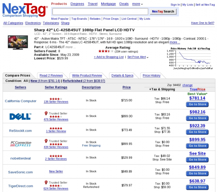Image resolution: width=218 pixels, height=192 pixels.
Task: Go to Store for Dell
Action: (x=197, y=118)
